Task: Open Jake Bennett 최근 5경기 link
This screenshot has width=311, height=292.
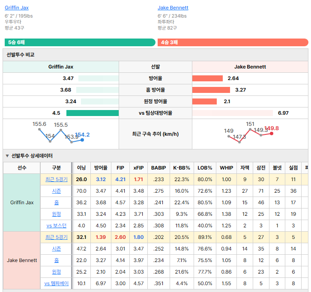Action: [56, 237]
